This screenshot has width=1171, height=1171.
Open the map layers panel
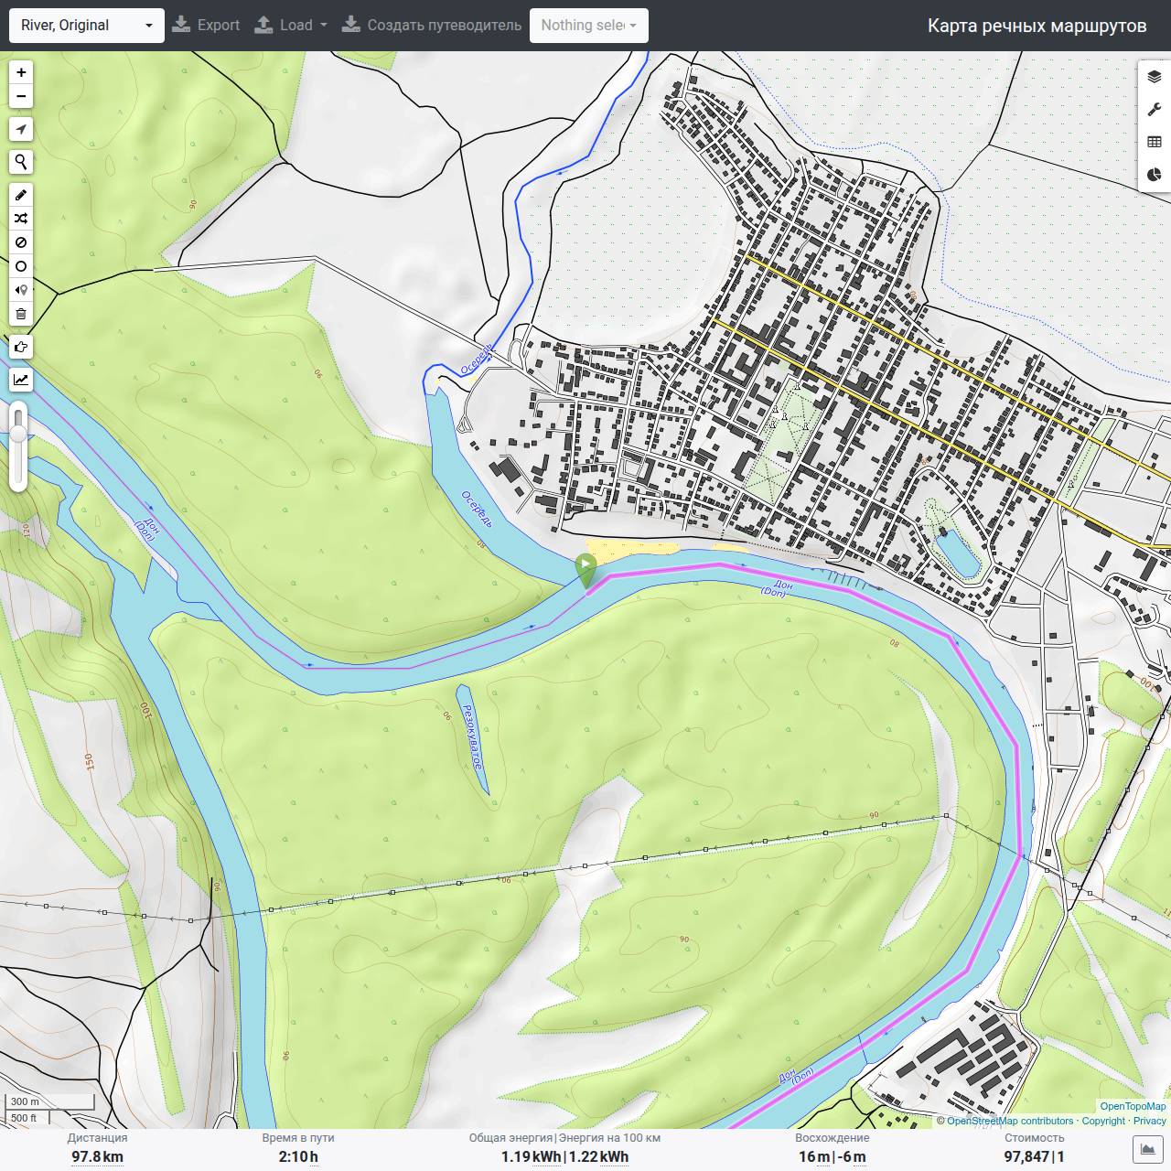[1154, 77]
